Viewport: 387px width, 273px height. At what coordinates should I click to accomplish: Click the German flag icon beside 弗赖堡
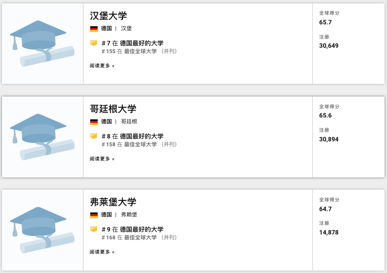(x=94, y=215)
